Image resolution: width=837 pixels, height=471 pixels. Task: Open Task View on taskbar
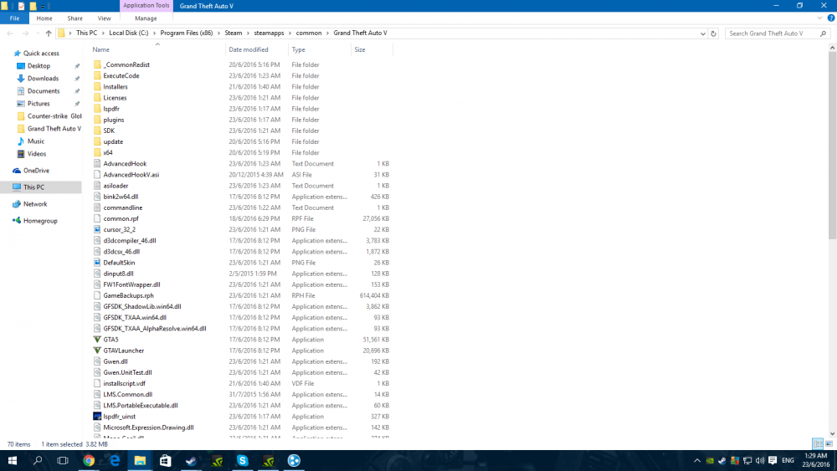point(63,460)
